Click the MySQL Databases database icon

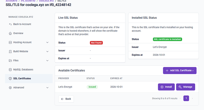(x=10, y=70)
